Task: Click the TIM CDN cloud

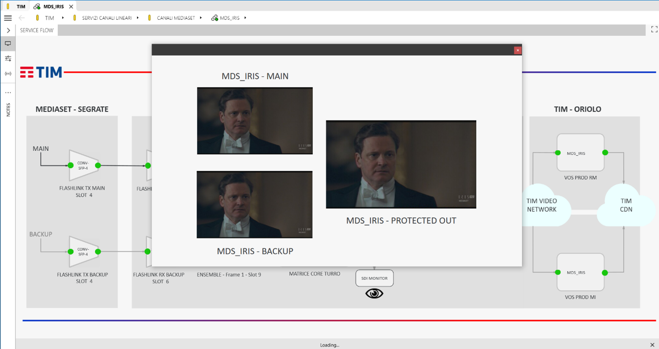Action: (x=626, y=205)
